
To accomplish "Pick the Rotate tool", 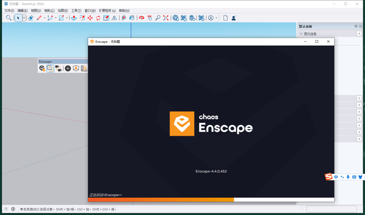I will [98, 18].
